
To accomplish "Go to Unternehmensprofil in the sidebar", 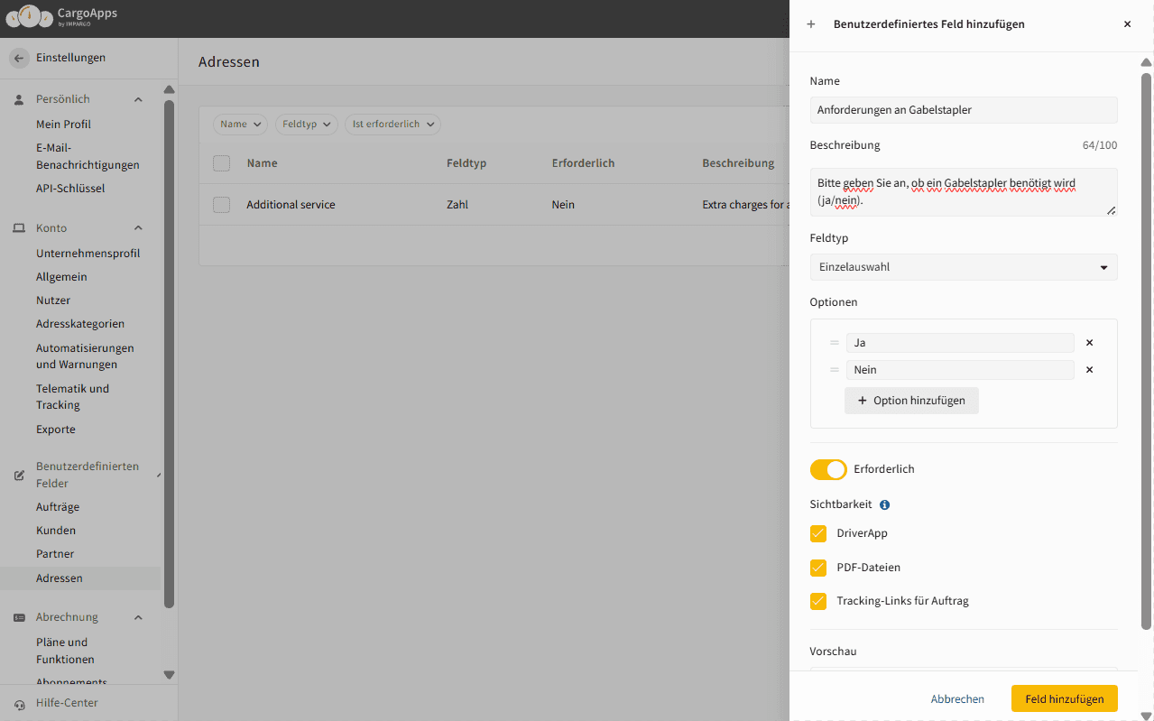I will 88,254.
